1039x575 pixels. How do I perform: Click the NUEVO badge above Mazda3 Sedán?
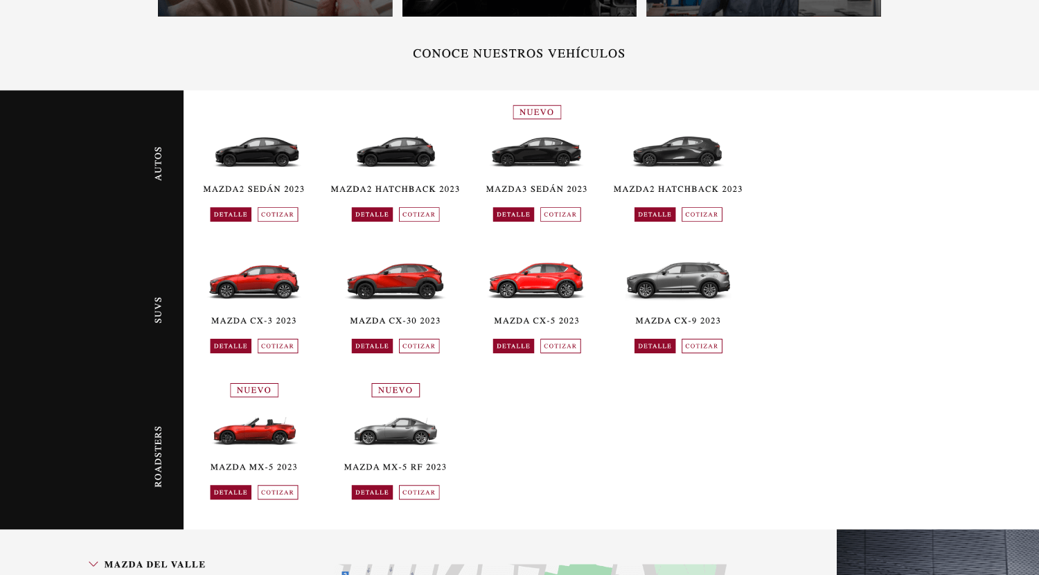tap(537, 112)
